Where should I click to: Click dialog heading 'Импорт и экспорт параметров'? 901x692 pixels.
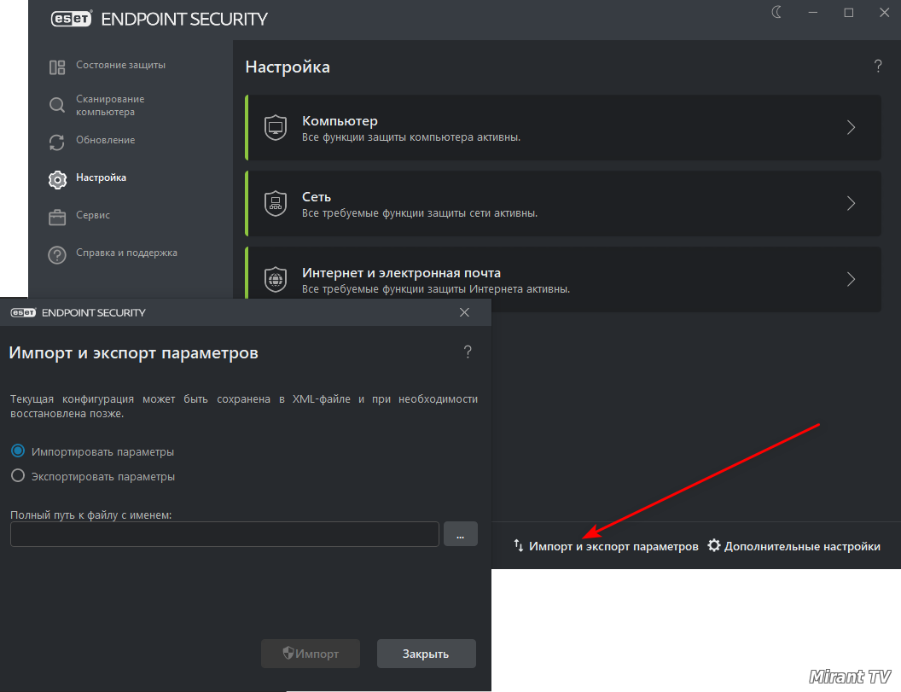pos(133,352)
